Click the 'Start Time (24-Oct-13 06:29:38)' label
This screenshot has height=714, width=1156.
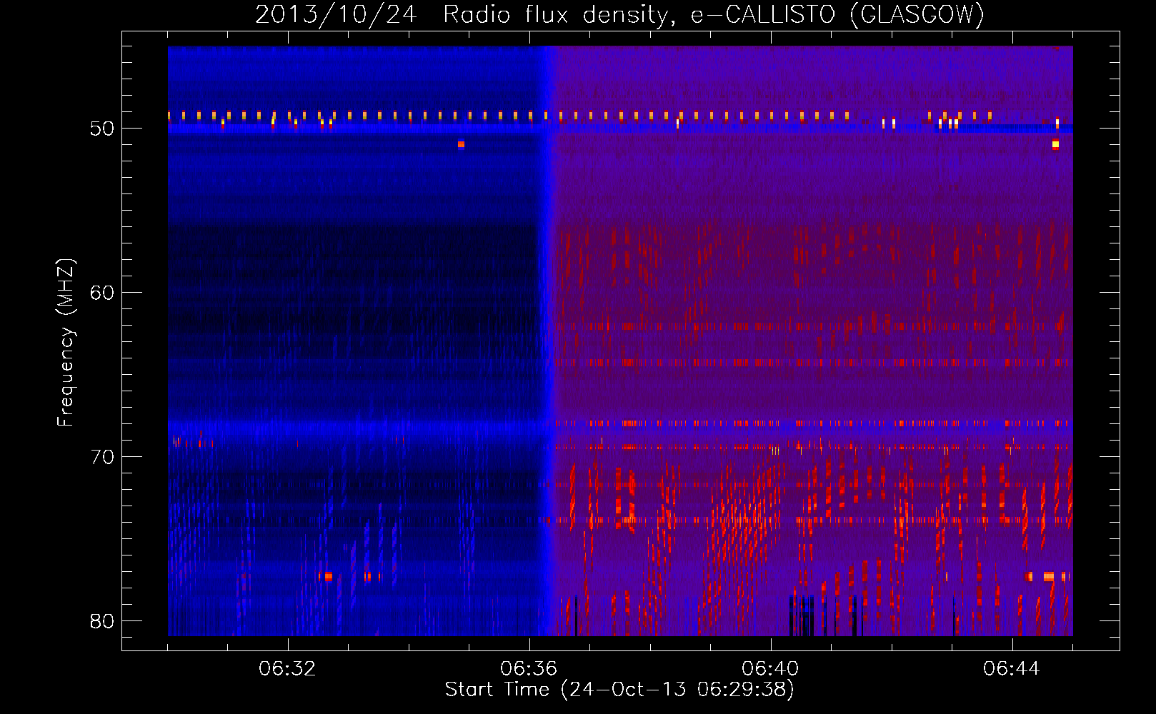(x=619, y=690)
